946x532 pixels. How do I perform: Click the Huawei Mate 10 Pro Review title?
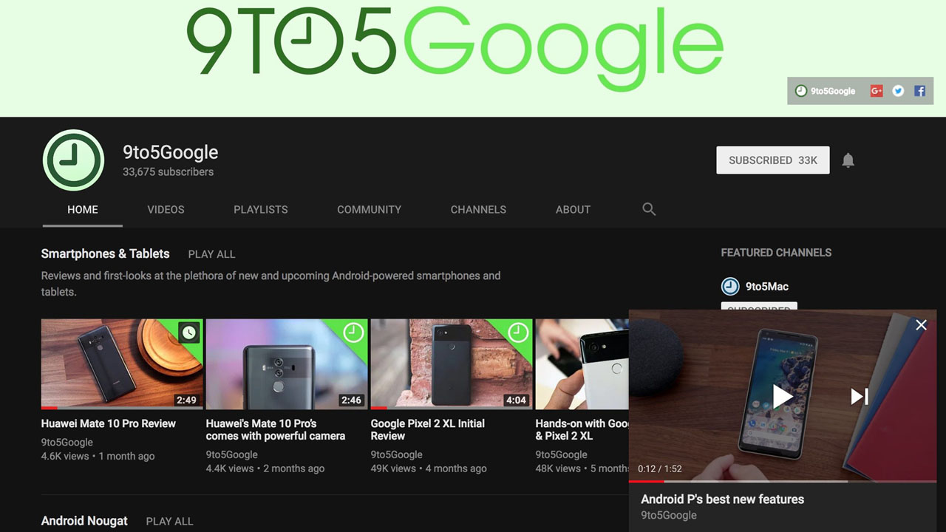click(x=109, y=423)
